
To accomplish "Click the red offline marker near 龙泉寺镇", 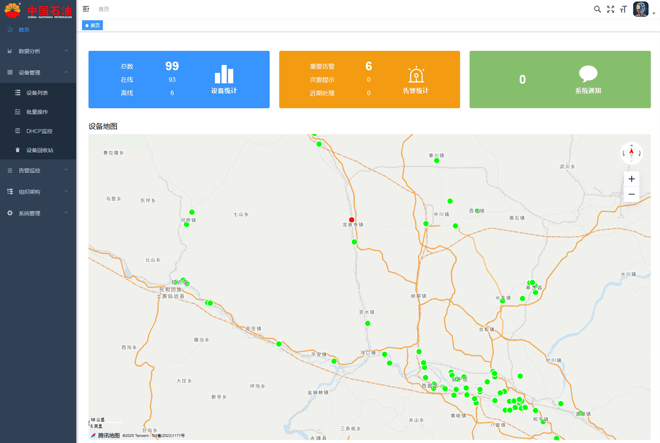I will pos(352,220).
